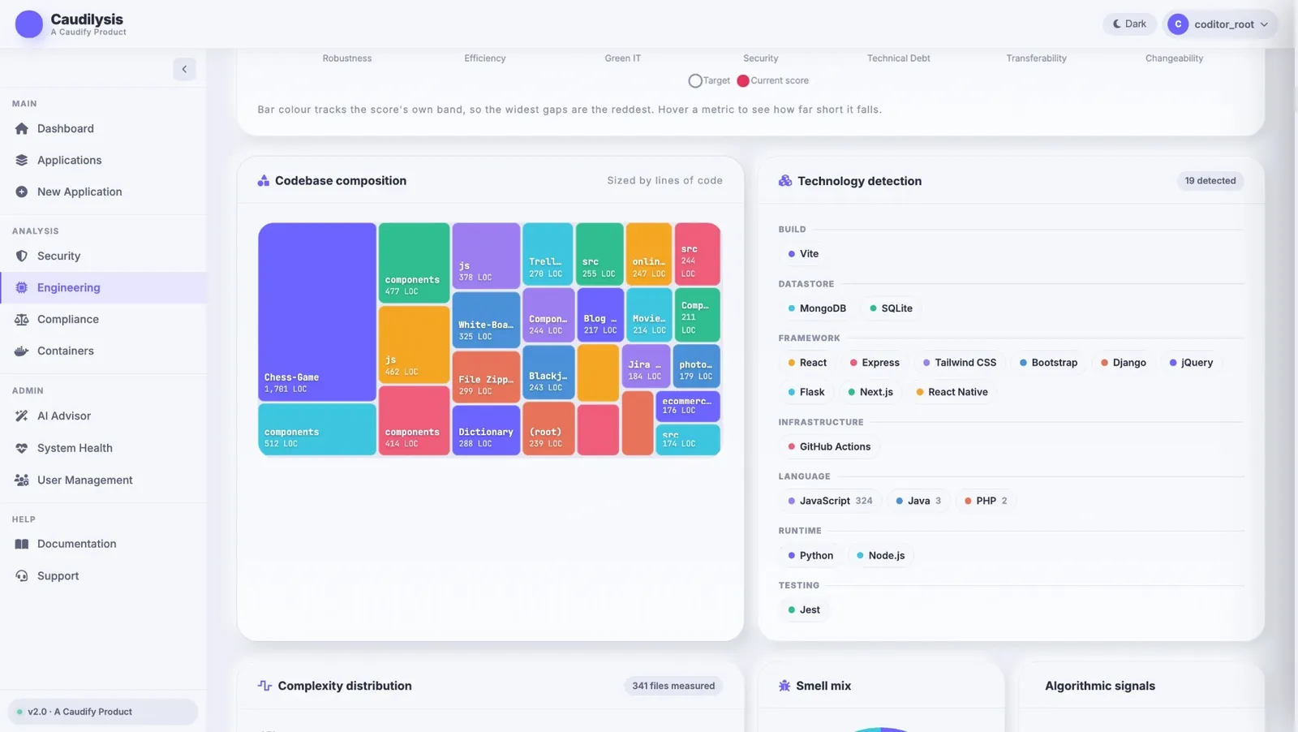Click the v2.0 A Caudify Product footer badge

click(103, 712)
